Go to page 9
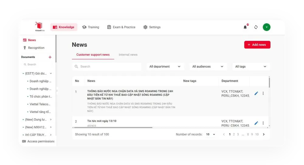The height and width of the screenshot is (165, 304). [252, 134]
